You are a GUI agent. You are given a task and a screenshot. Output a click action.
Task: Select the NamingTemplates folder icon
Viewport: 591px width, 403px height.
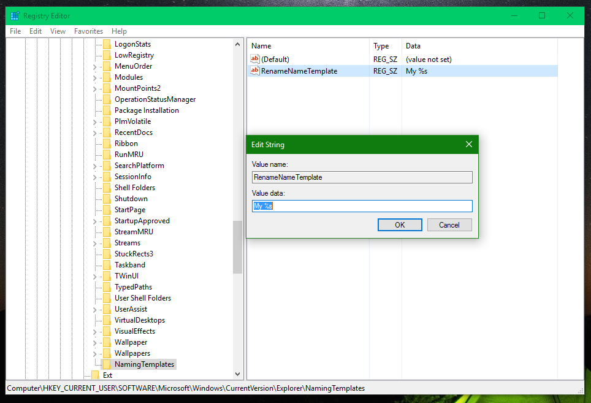tap(107, 364)
